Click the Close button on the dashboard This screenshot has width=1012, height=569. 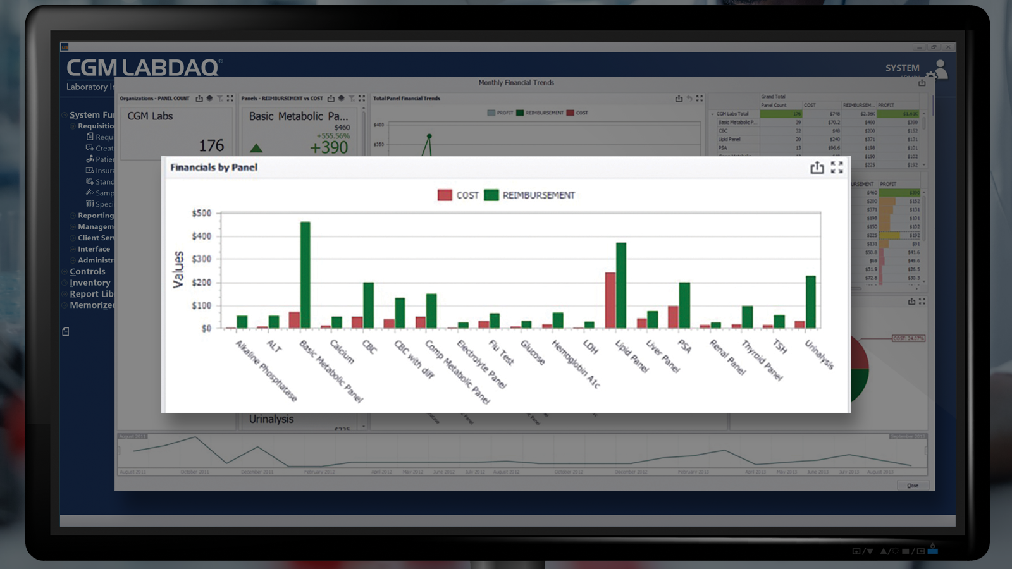913,486
